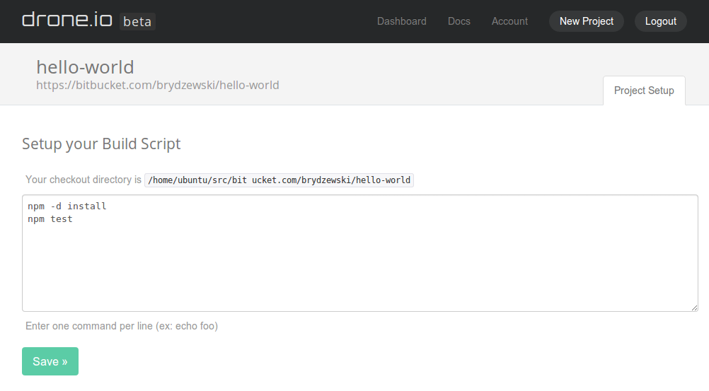This screenshot has width=709, height=391.
Task: Click the beta badge beside the logo
Action: point(137,21)
